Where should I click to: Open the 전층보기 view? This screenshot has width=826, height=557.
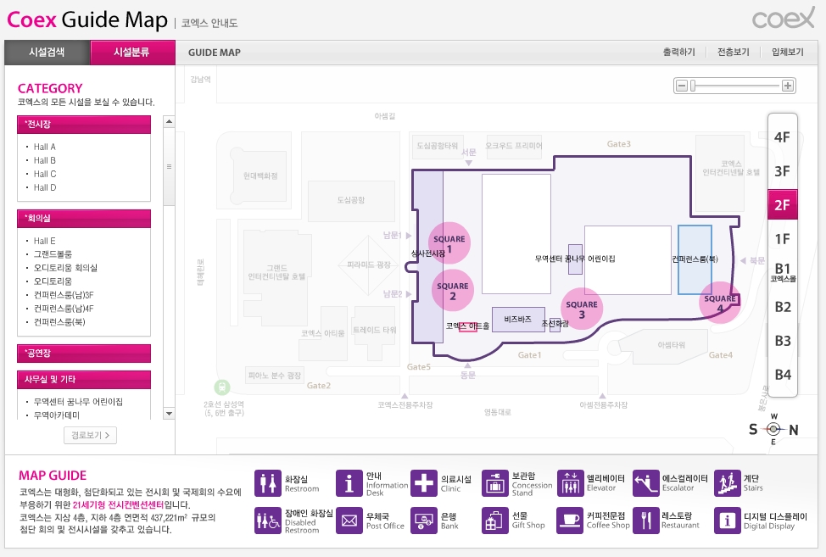tap(734, 52)
